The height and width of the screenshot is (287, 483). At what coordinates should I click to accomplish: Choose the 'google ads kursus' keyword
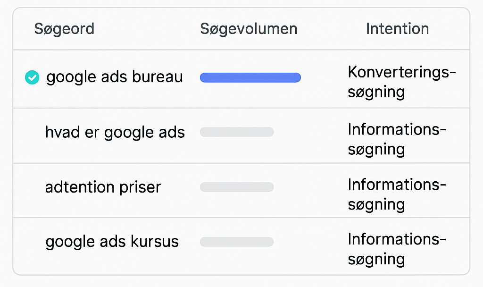click(112, 242)
